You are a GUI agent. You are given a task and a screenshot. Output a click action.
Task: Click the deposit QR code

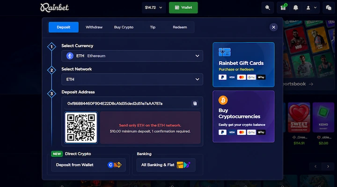81,128
